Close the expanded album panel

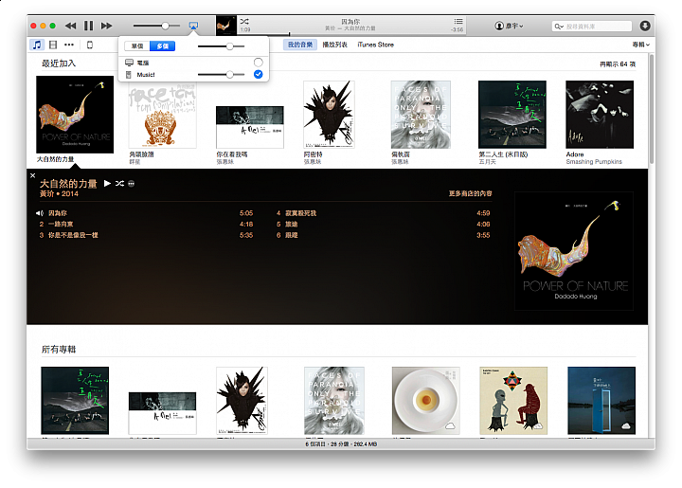pyautogui.click(x=32, y=175)
